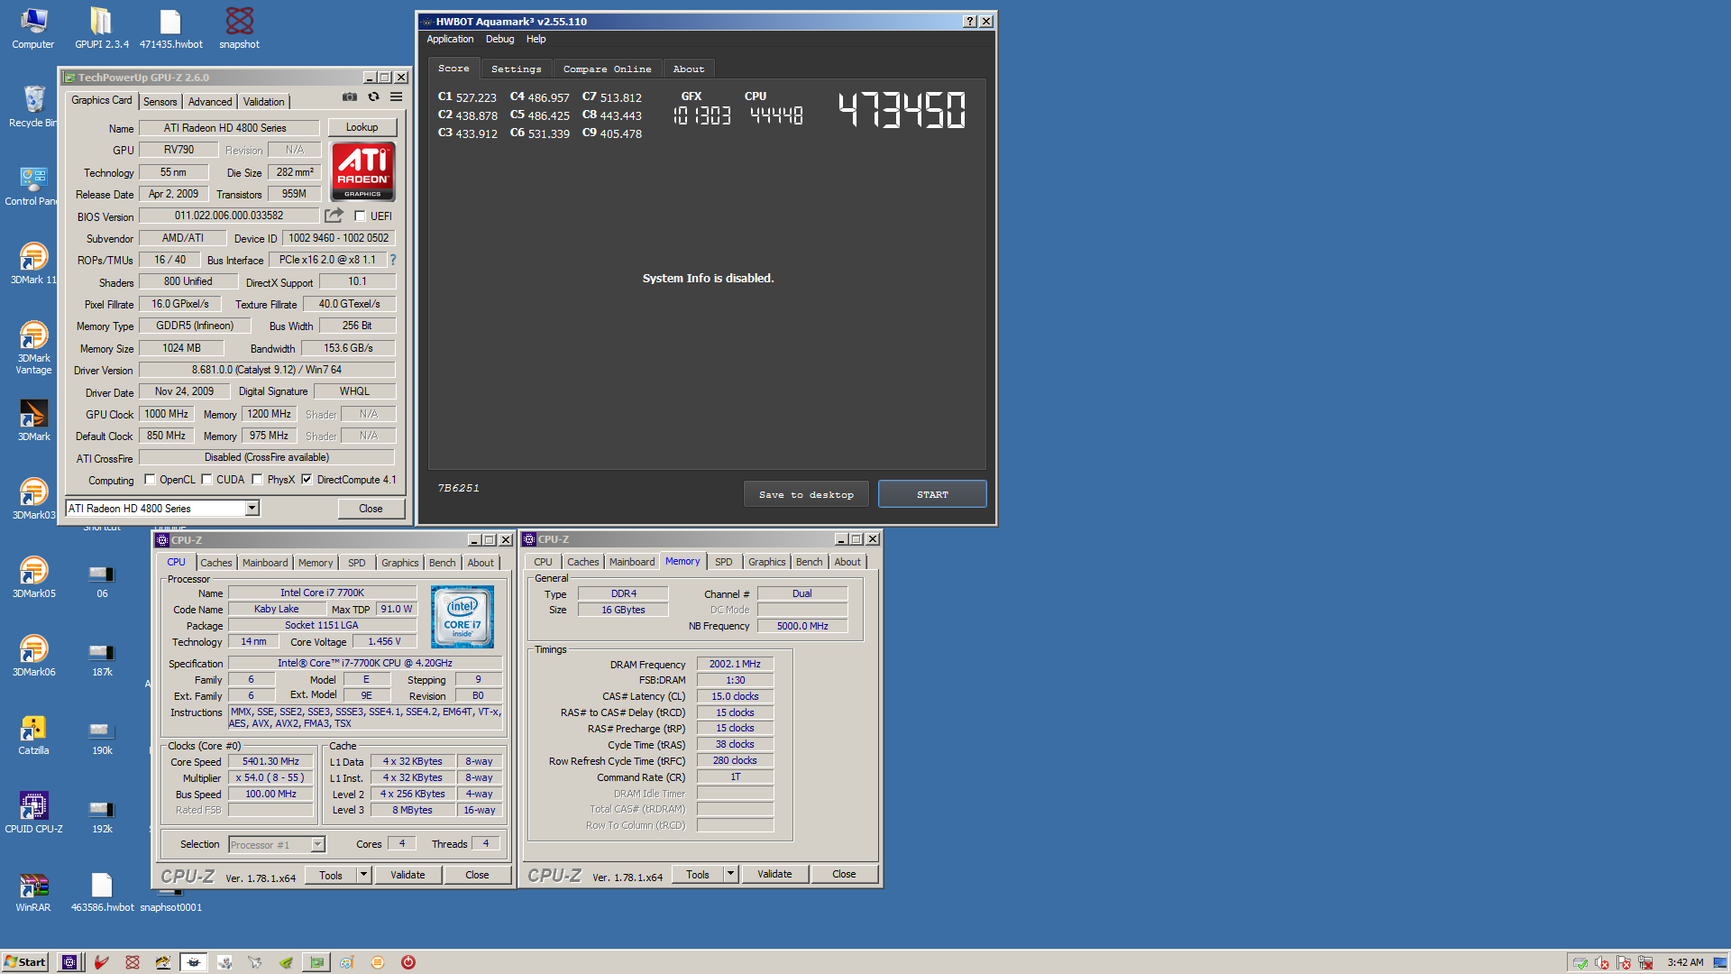
Task: Click the green GPU-Z taskbar button
Action: coord(316,962)
